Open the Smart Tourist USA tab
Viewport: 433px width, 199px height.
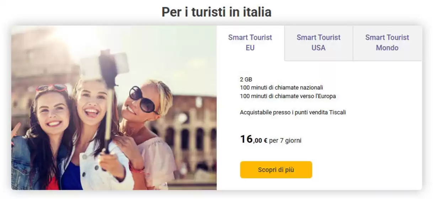[319, 43]
